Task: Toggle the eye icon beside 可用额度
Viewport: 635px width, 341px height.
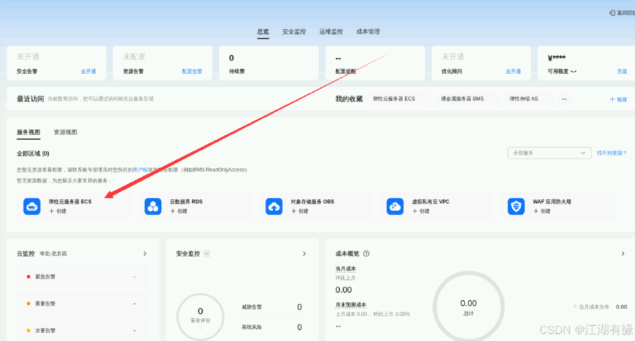Action: [x=573, y=71]
